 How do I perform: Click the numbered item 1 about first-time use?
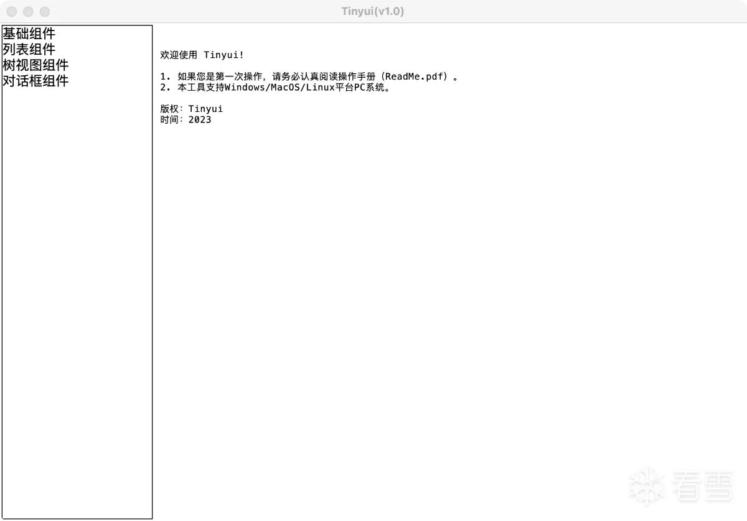[309, 76]
